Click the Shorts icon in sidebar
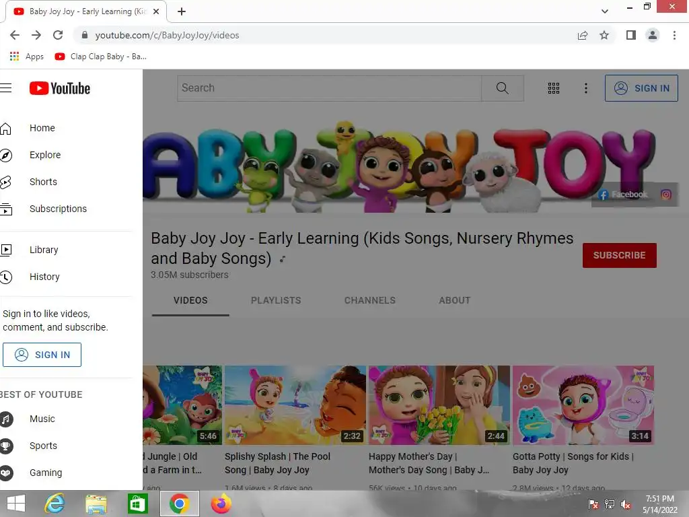The image size is (689, 517). tap(5, 182)
